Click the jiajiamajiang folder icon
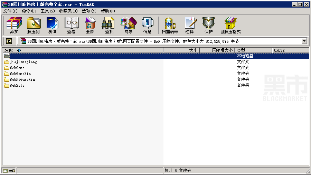Viewport: 311px width, 175px height. pyautogui.click(x=7, y=62)
